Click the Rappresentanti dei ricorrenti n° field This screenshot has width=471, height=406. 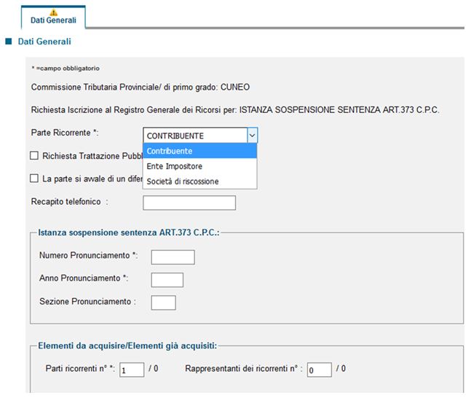coord(319,370)
